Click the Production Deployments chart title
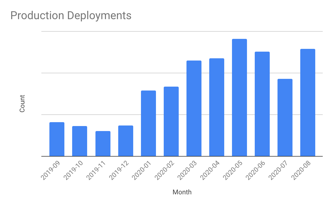The image size is (333, 206). tap(71, 16)
